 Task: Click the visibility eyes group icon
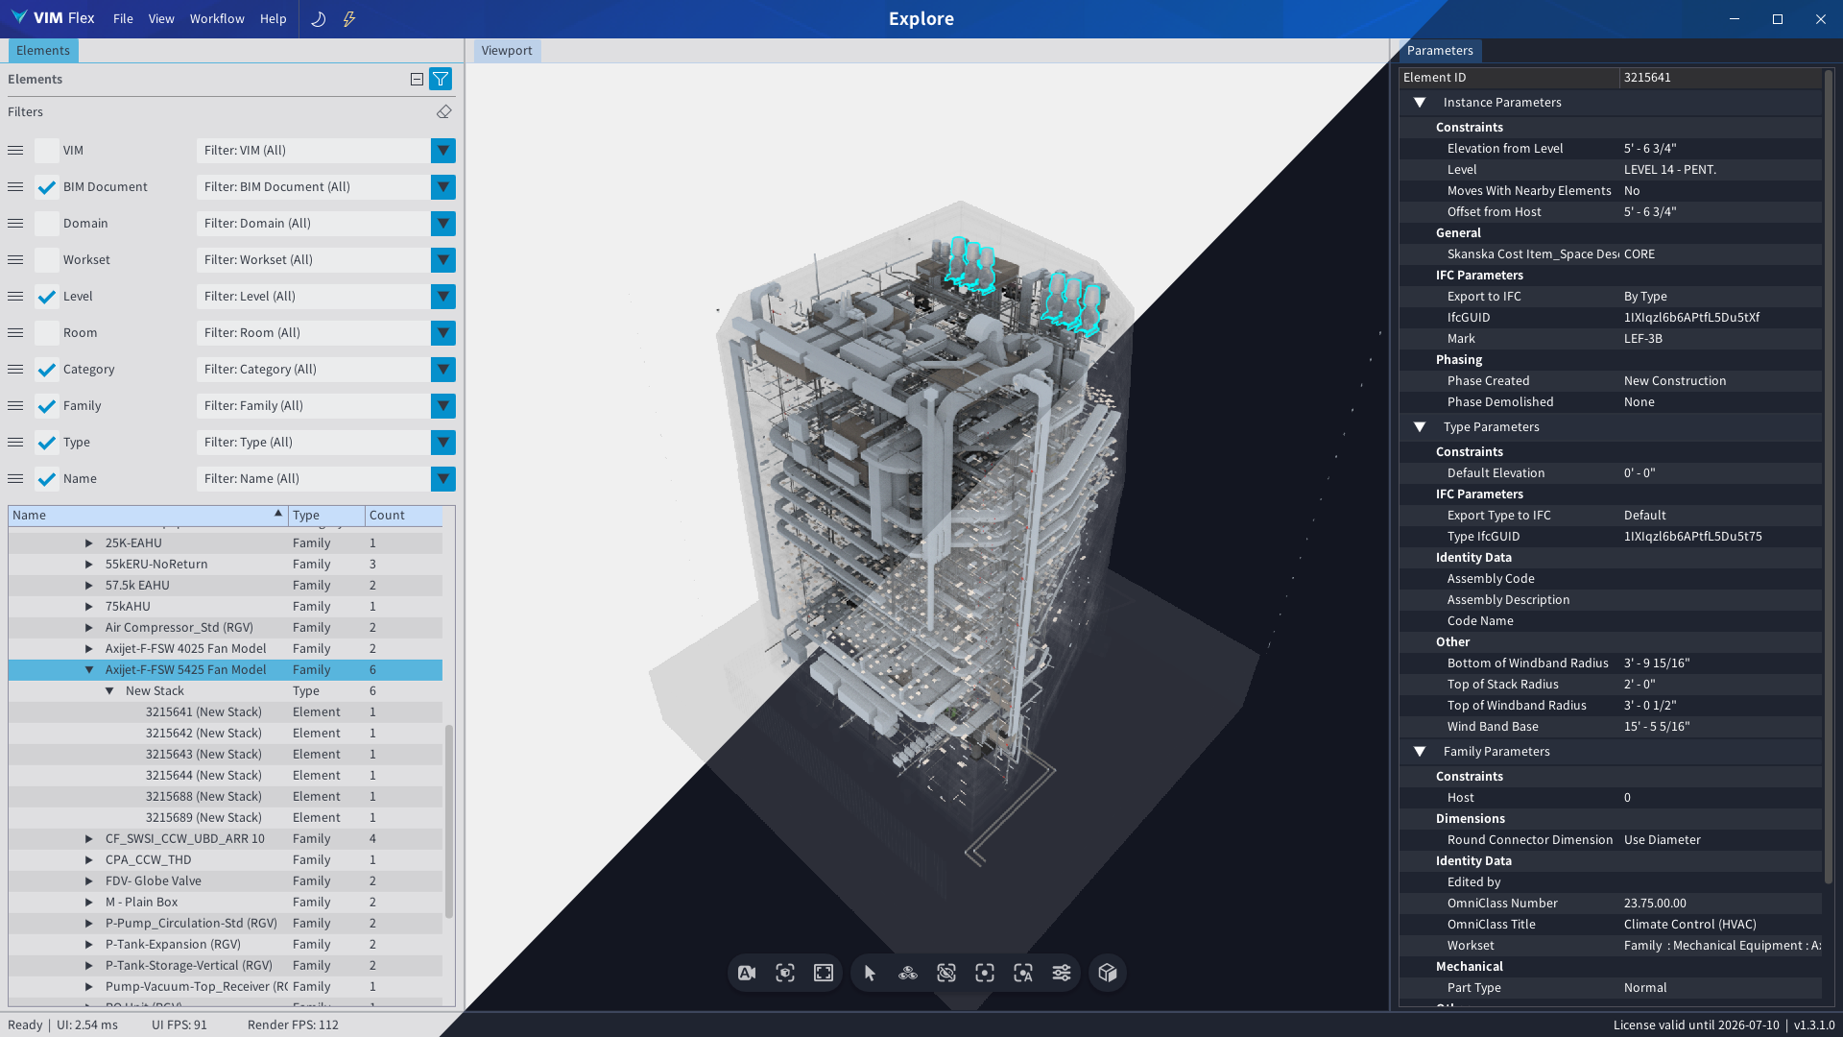[908, 973]
